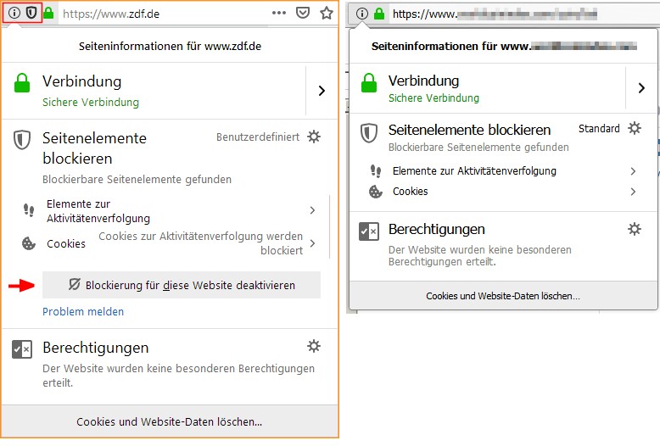660x446 pixels.
Task: Open the page actions three-dots menu
Action: 279,14
